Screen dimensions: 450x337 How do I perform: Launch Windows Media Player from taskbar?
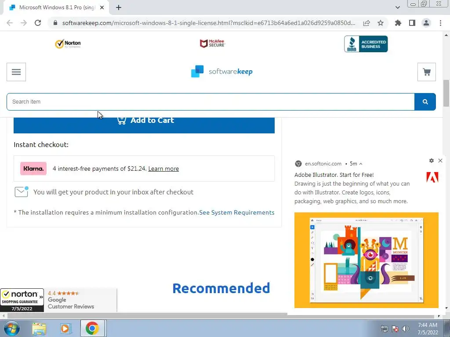pos(65,329)
